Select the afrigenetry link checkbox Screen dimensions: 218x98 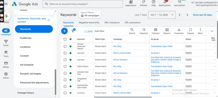tap(65, 80)
